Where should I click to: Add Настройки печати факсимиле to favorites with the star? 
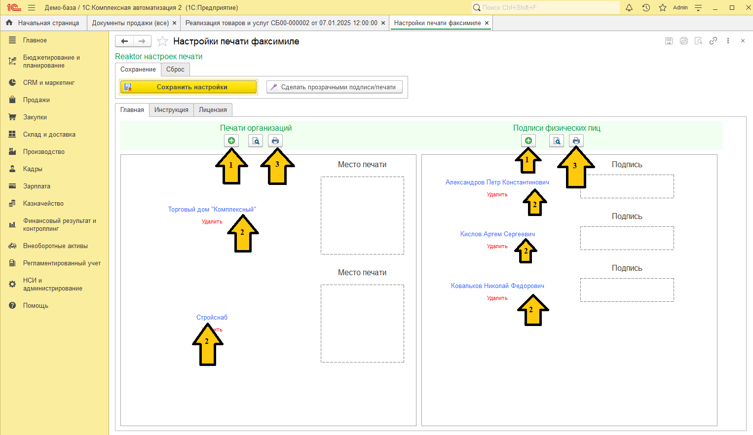[162, 41]
